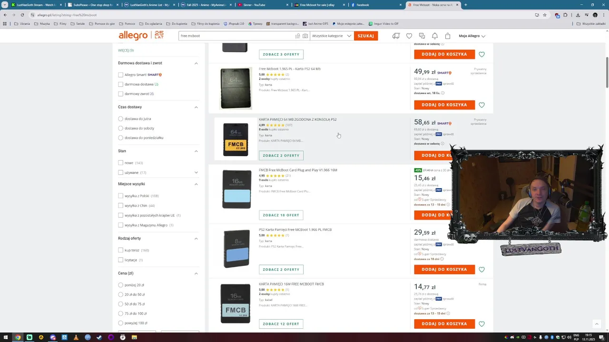Open the 'Muzyka' bookmarks folder

point(42,23)
